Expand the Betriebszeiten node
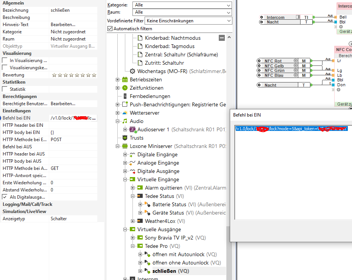 [117, 79]
